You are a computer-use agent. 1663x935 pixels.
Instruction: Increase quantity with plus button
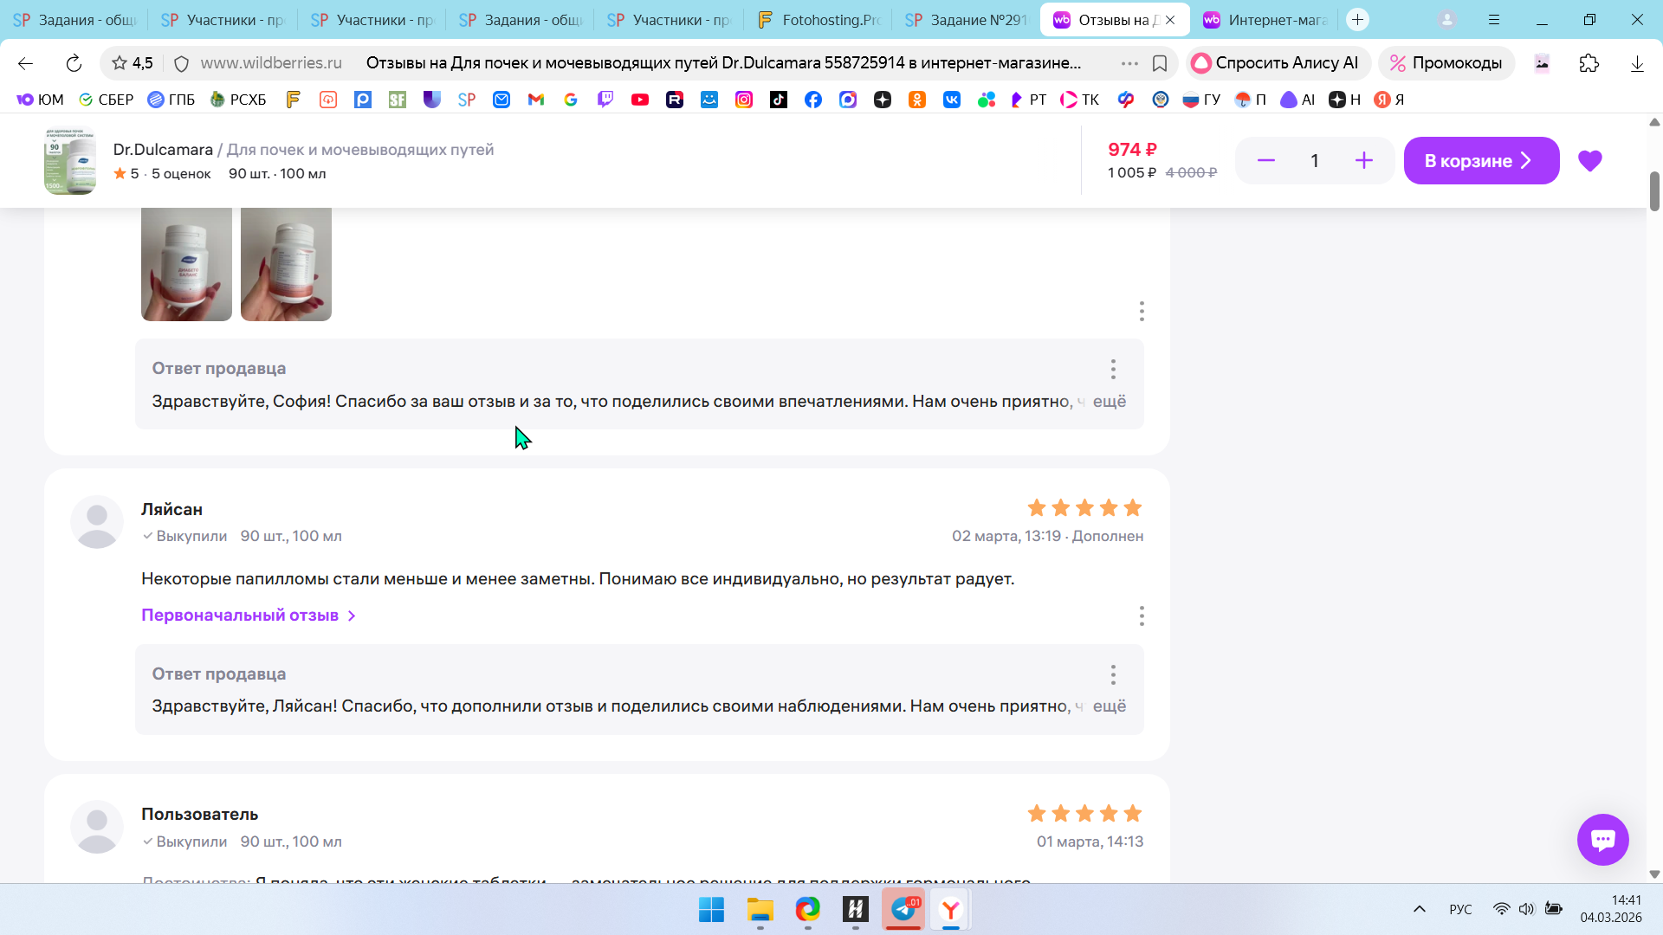tap(1363, 161)
